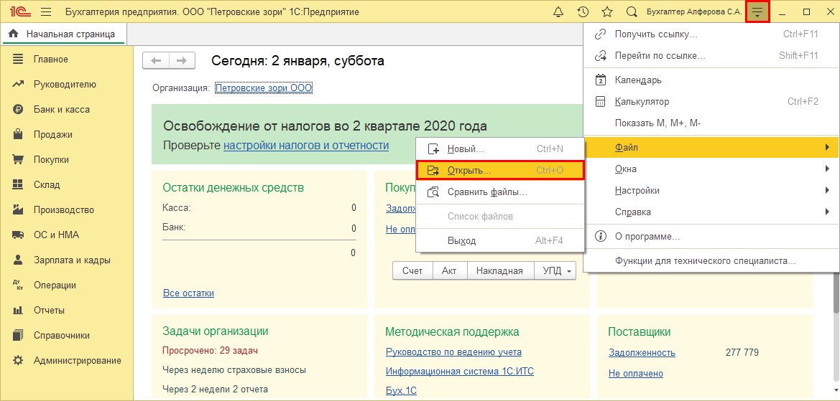This screenshot has width=840, height=401.
Task: Click the hamburger sections menu icon
Action: point(46,12)
